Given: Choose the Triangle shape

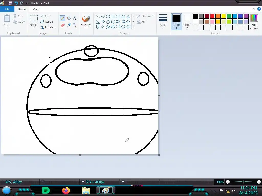Looking at the screenshot, I should [128, 17].
